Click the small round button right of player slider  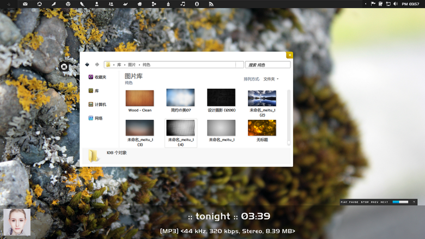coord(414,202)
